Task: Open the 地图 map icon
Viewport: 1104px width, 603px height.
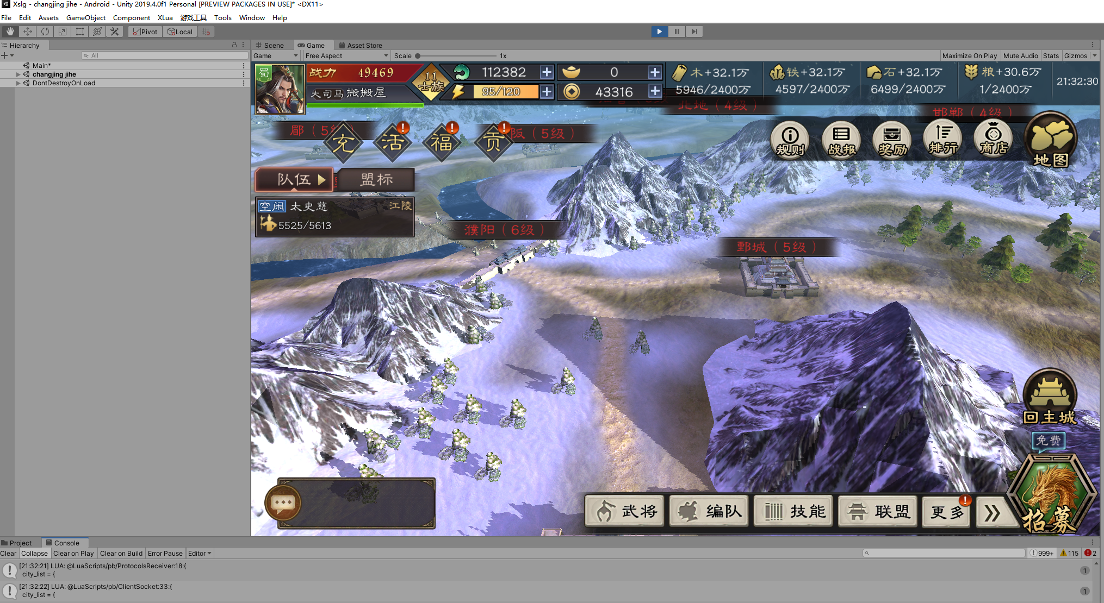Action: pos(1051,140)
